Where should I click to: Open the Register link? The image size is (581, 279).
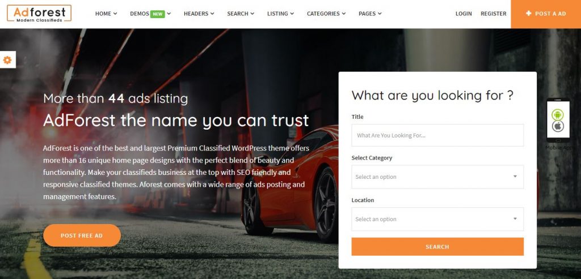pos(493,14)
